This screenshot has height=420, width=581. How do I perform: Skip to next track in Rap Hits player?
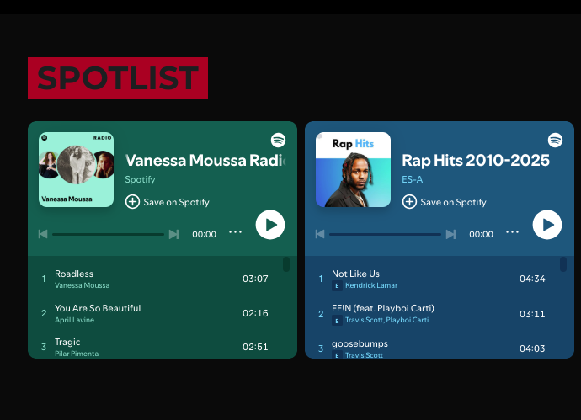tap(451, 234)
